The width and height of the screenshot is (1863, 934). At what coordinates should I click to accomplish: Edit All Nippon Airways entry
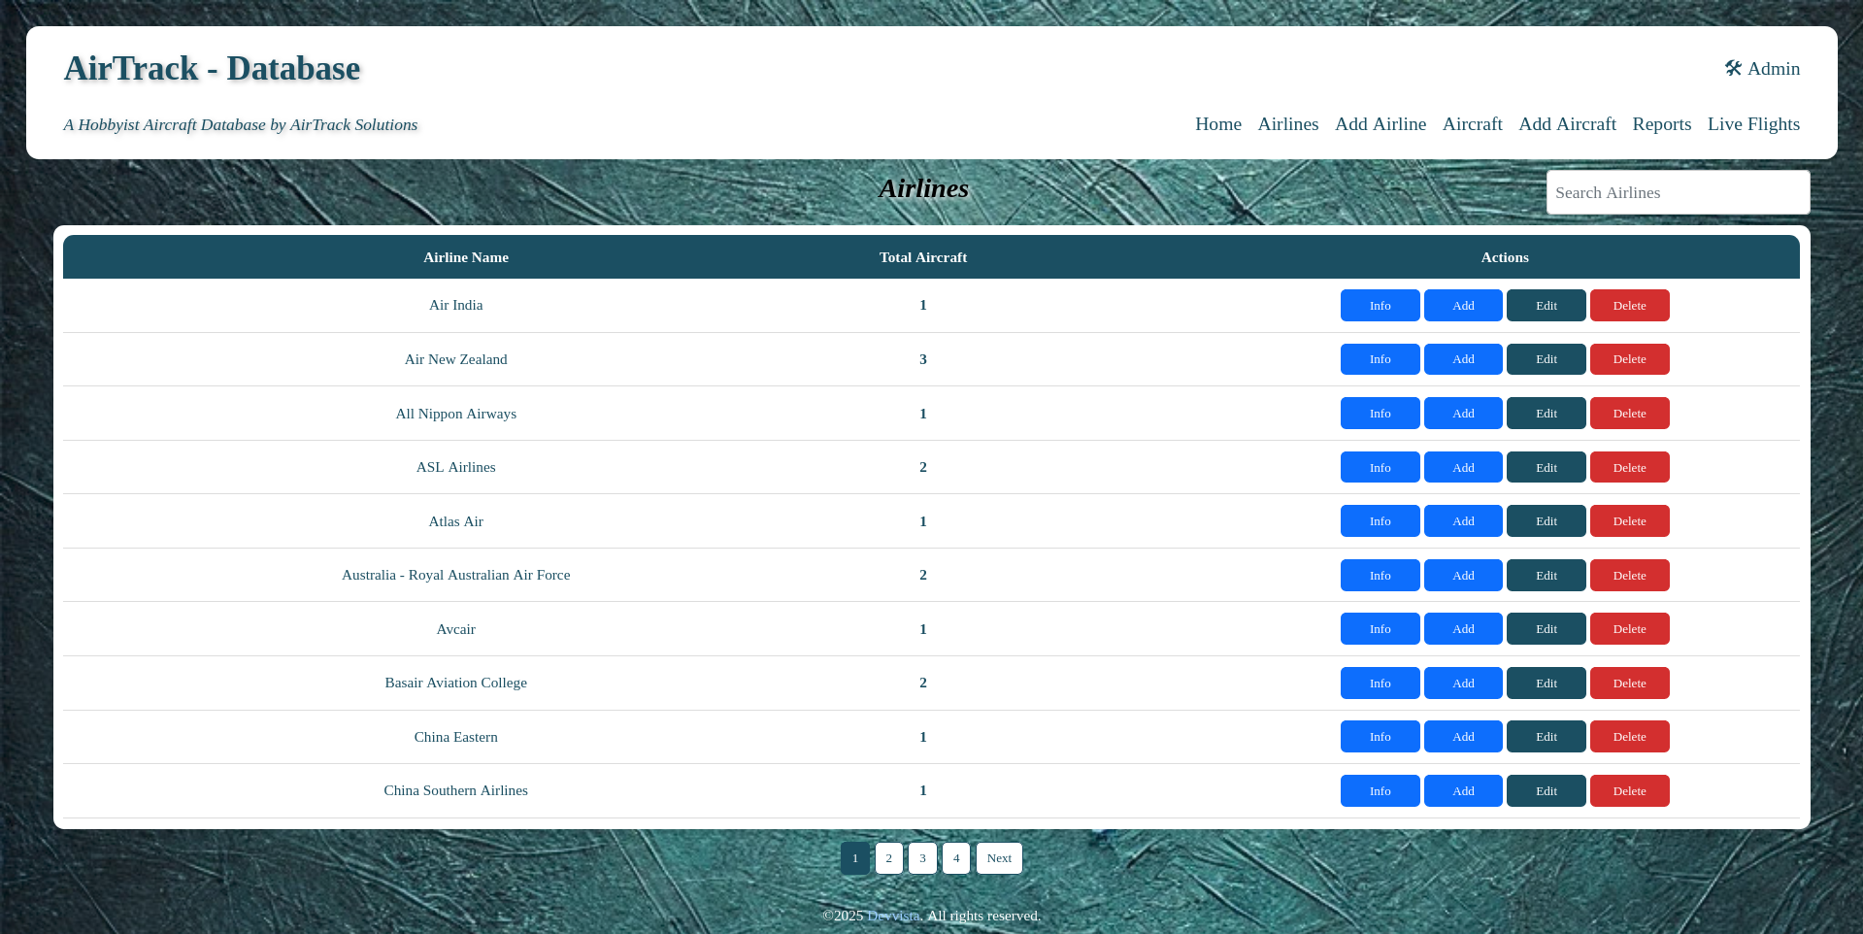[1547, 413]
